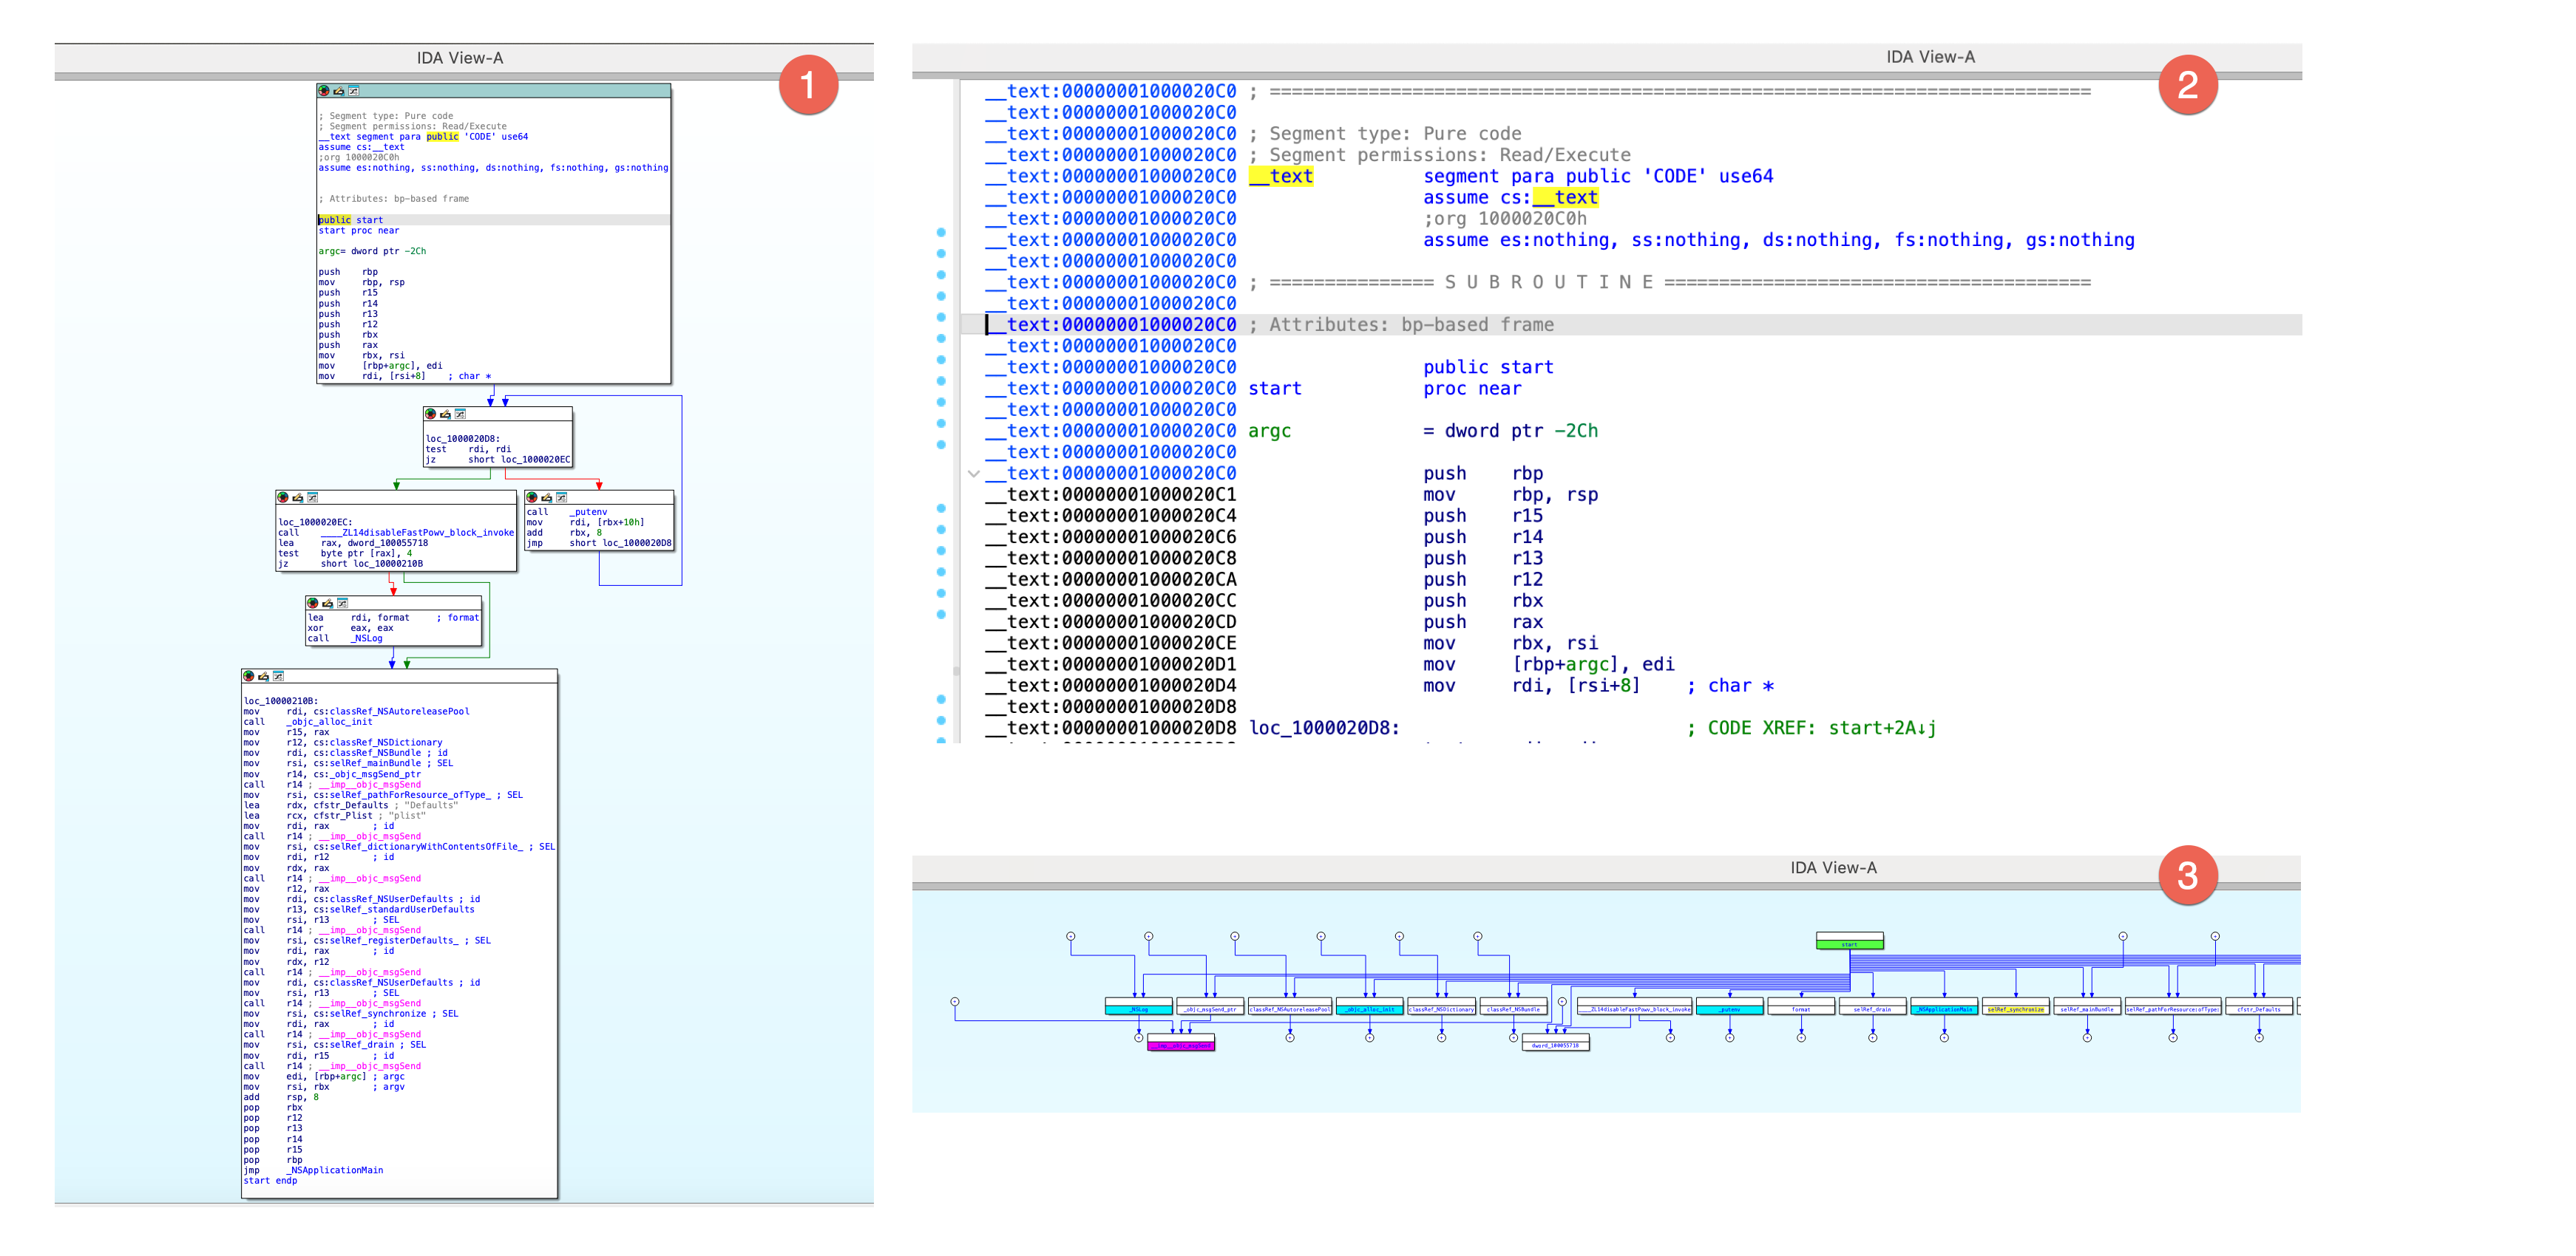
Task: Select the IDA View-A tab of the text listing
Action: [x=1930, y=57]
